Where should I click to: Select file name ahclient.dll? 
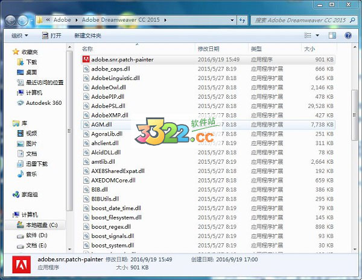coord(105,143)
